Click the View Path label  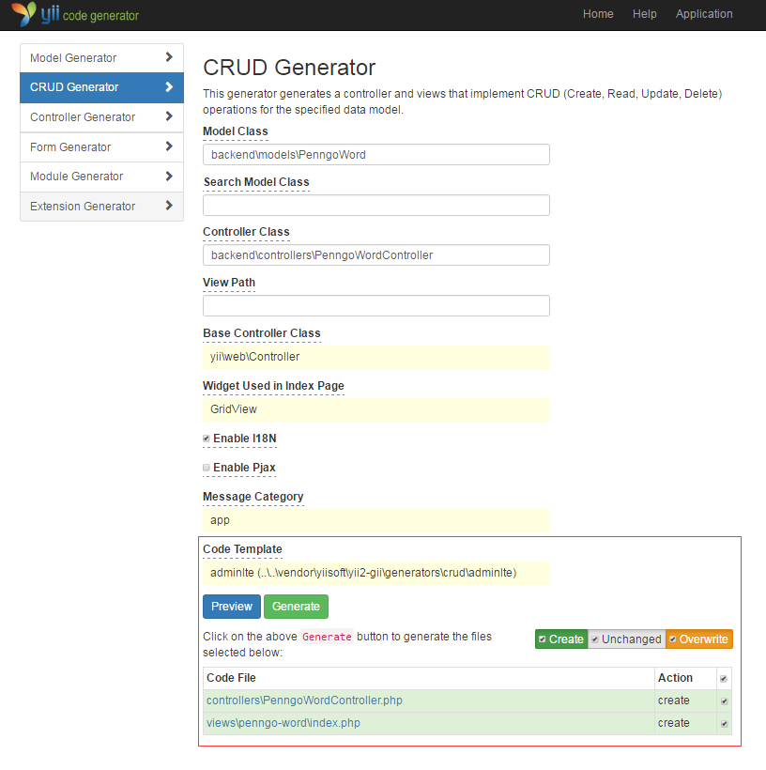229,283
